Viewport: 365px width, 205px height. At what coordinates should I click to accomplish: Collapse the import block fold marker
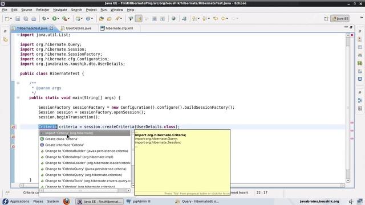pos(18,35)
